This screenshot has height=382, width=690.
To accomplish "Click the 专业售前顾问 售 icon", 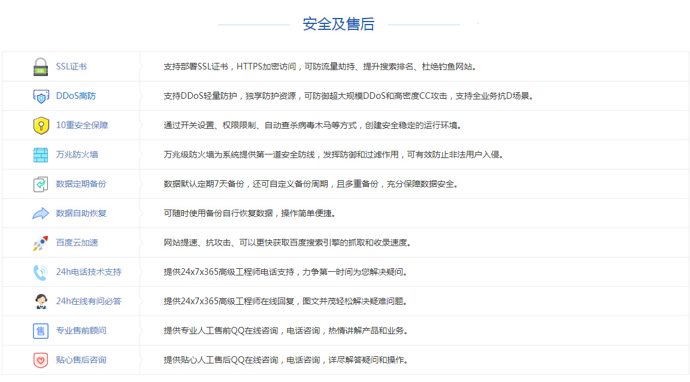I will (x=41, y=331).
